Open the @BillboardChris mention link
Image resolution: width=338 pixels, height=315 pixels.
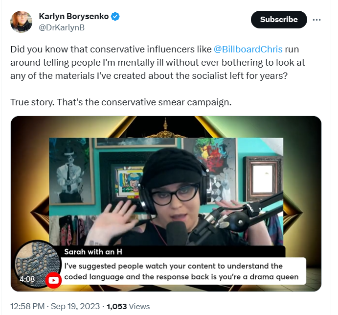248,49
